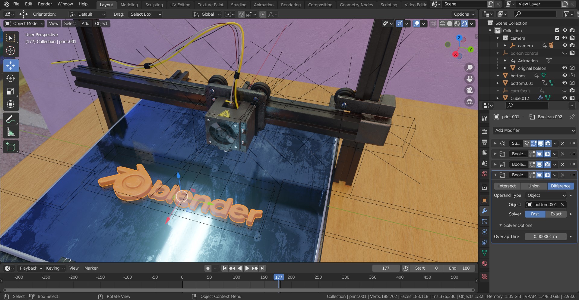Switch solver to Exact
The width and height of the screenshot is (579, 300).
[x=556, y=214]
